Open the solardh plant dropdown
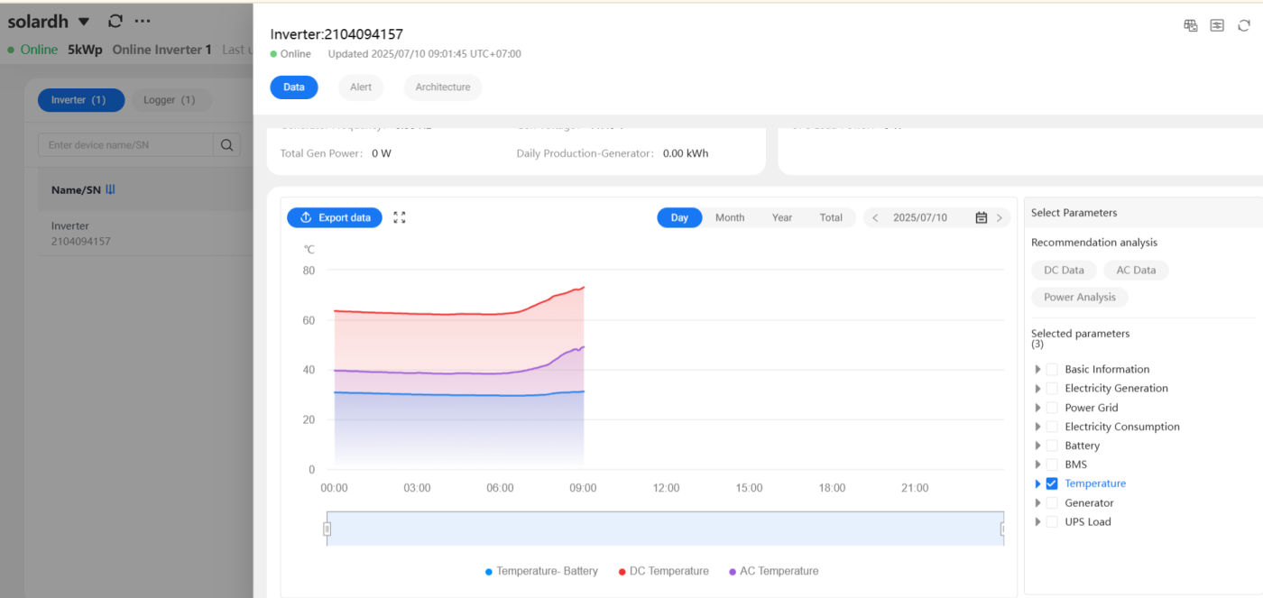 point(84,22)
